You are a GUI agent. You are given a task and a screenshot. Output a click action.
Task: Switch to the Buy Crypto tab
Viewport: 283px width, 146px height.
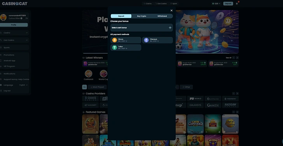pos(141,16)
